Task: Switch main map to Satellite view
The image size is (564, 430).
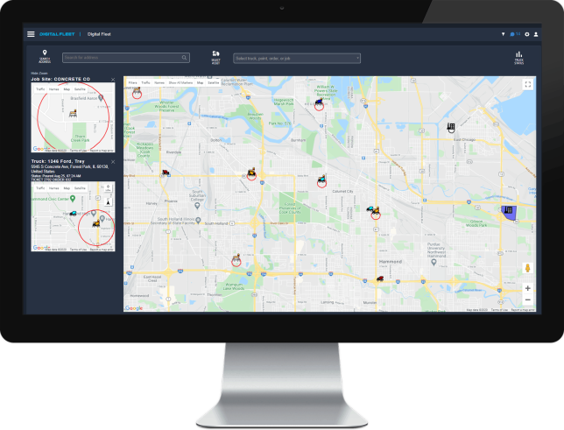Action: [x=213, y=82]
